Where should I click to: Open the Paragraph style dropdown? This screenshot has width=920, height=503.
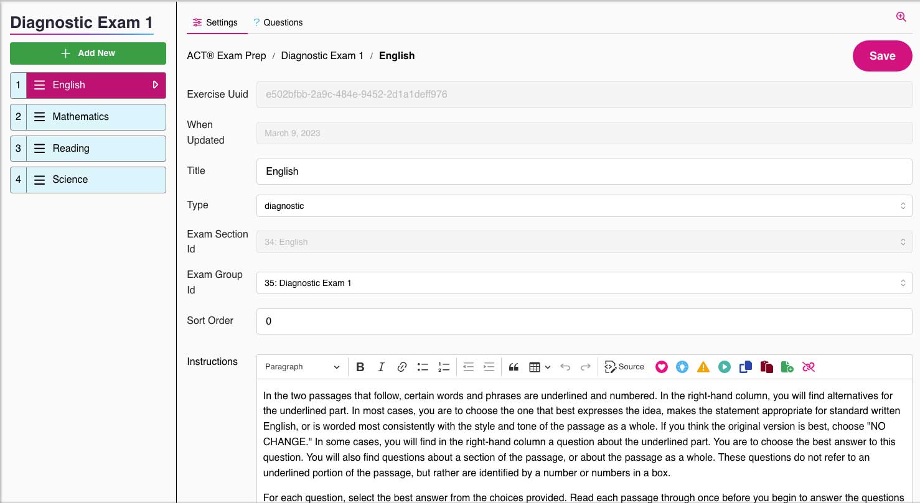tap(303, 367)
